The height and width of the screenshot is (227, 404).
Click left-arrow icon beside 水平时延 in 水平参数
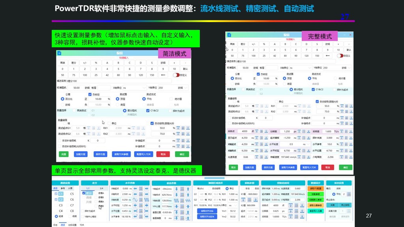pyautogui.click(x=135, y=205)
